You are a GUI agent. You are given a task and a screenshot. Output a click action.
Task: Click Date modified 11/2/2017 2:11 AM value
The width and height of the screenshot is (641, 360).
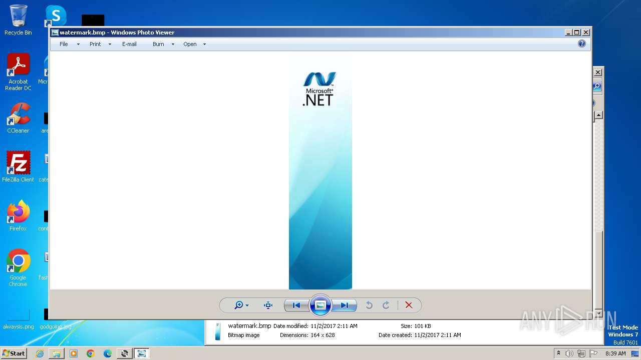[334, 326]
